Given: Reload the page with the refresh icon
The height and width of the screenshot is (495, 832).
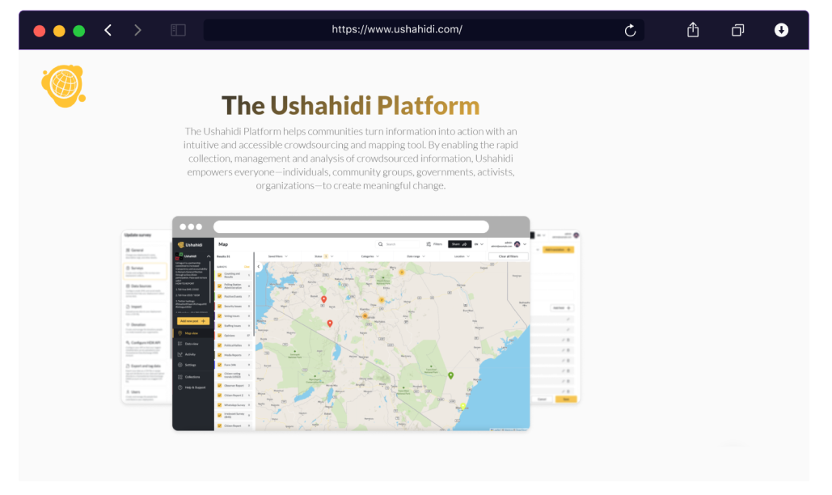Looking at the screenshot, I should coord(630,30).
